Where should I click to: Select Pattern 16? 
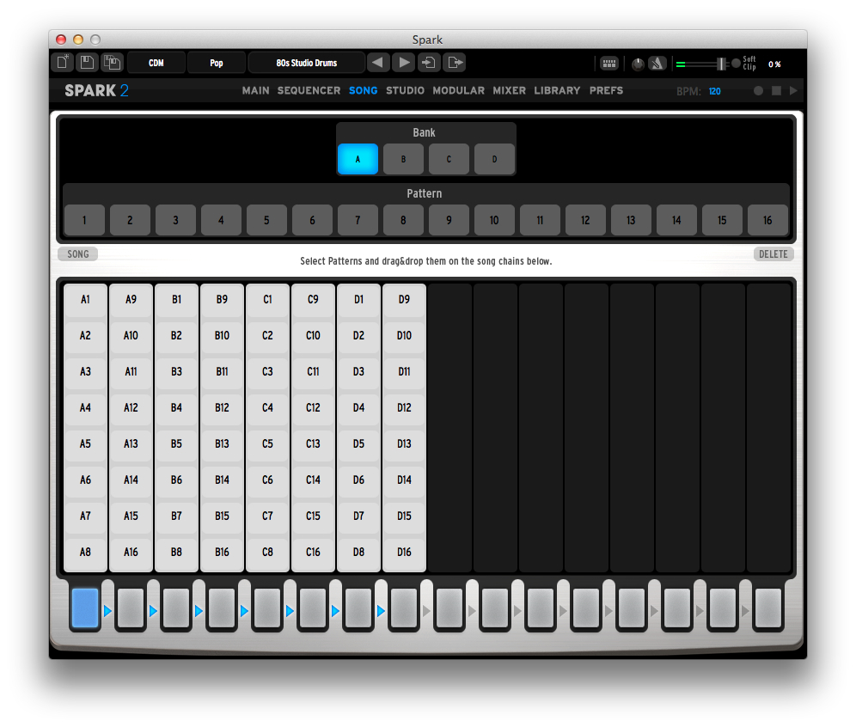point(767,221)
